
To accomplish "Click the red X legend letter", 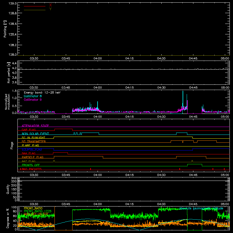I will click(x=50, y=5).
